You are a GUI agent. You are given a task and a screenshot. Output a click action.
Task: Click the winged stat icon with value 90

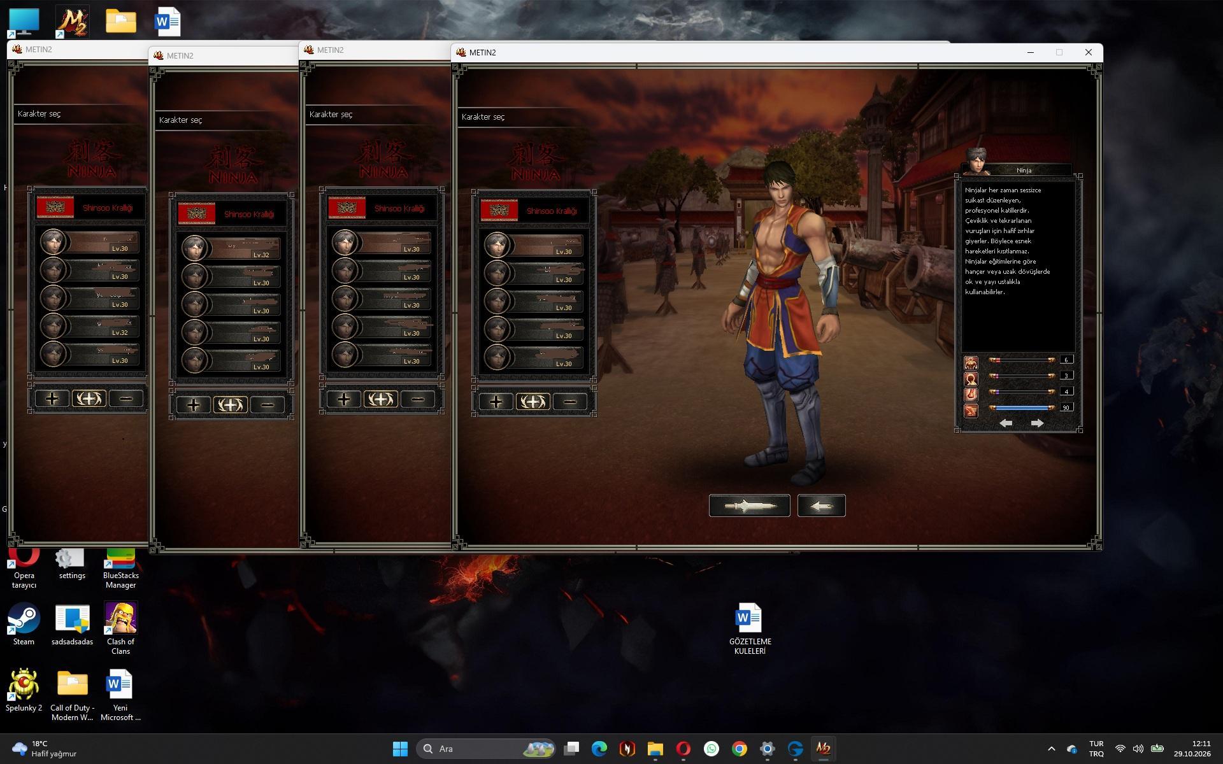(x=971, y=411)
